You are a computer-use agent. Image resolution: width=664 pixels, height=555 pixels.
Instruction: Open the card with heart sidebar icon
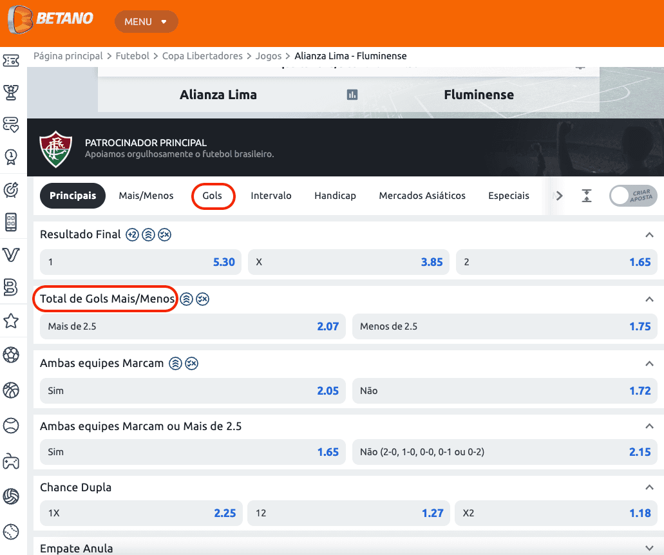pos(11,125)
